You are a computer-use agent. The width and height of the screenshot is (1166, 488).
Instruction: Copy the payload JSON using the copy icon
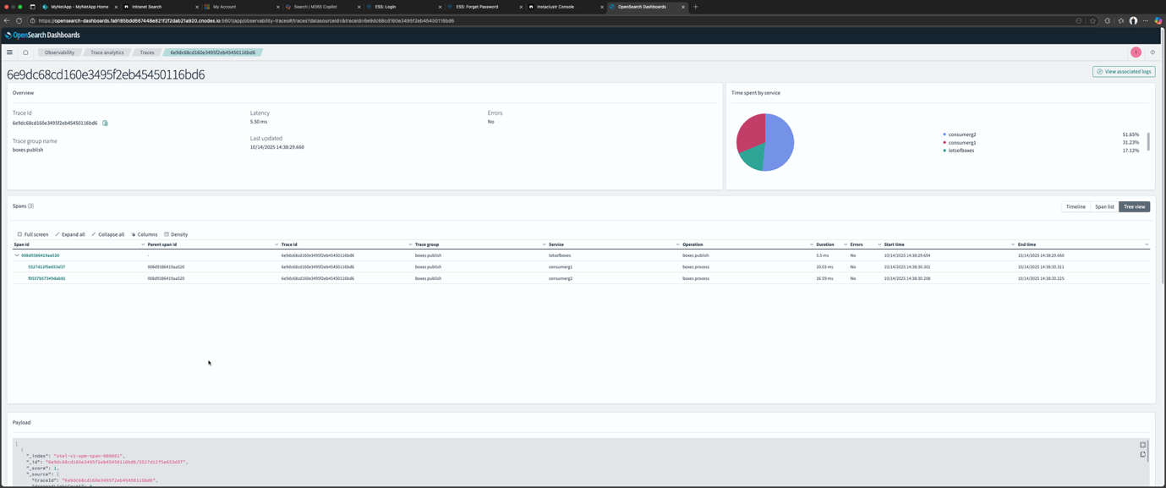coord(1142,455)
